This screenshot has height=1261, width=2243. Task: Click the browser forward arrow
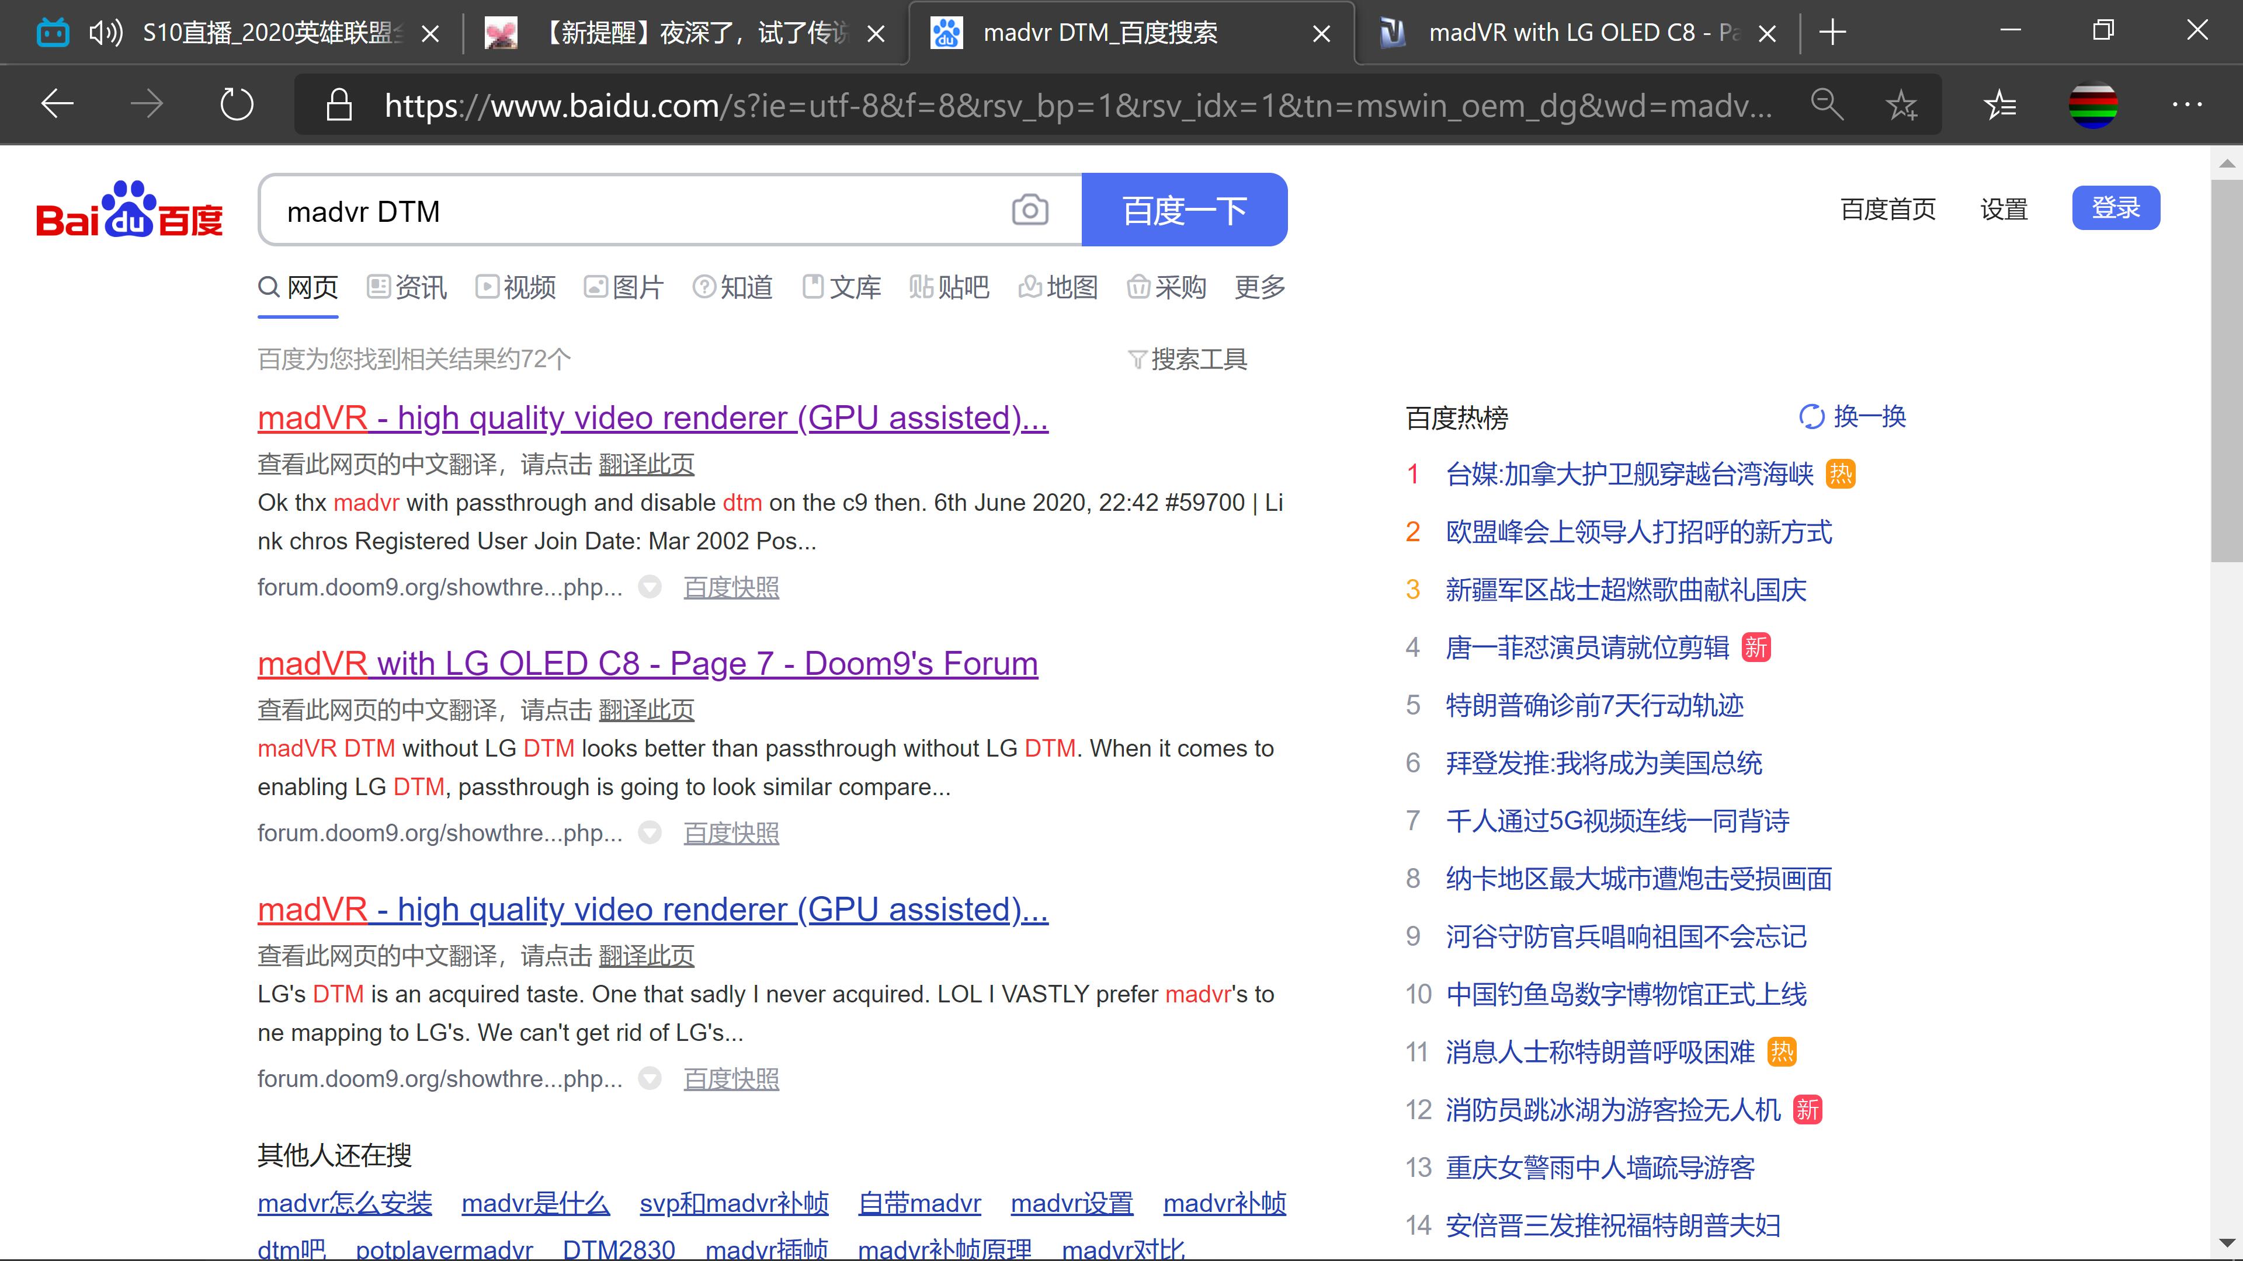[146, 104]
